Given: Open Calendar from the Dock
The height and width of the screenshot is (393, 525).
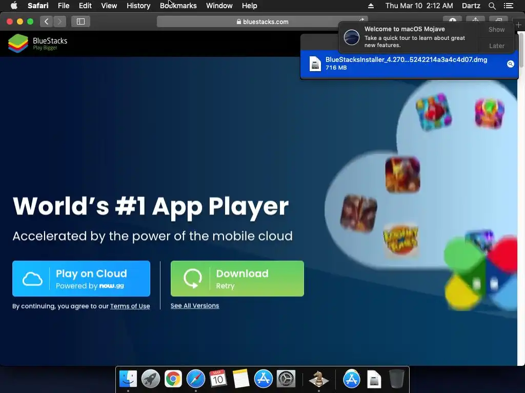Looking at the screenshot, I should click(218, 379).
